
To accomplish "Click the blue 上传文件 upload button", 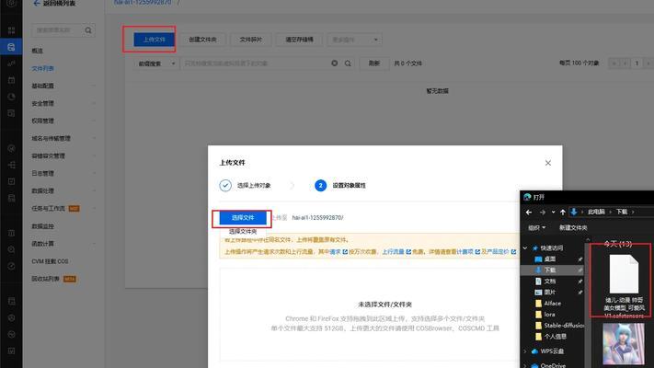I will click(154, 40).
